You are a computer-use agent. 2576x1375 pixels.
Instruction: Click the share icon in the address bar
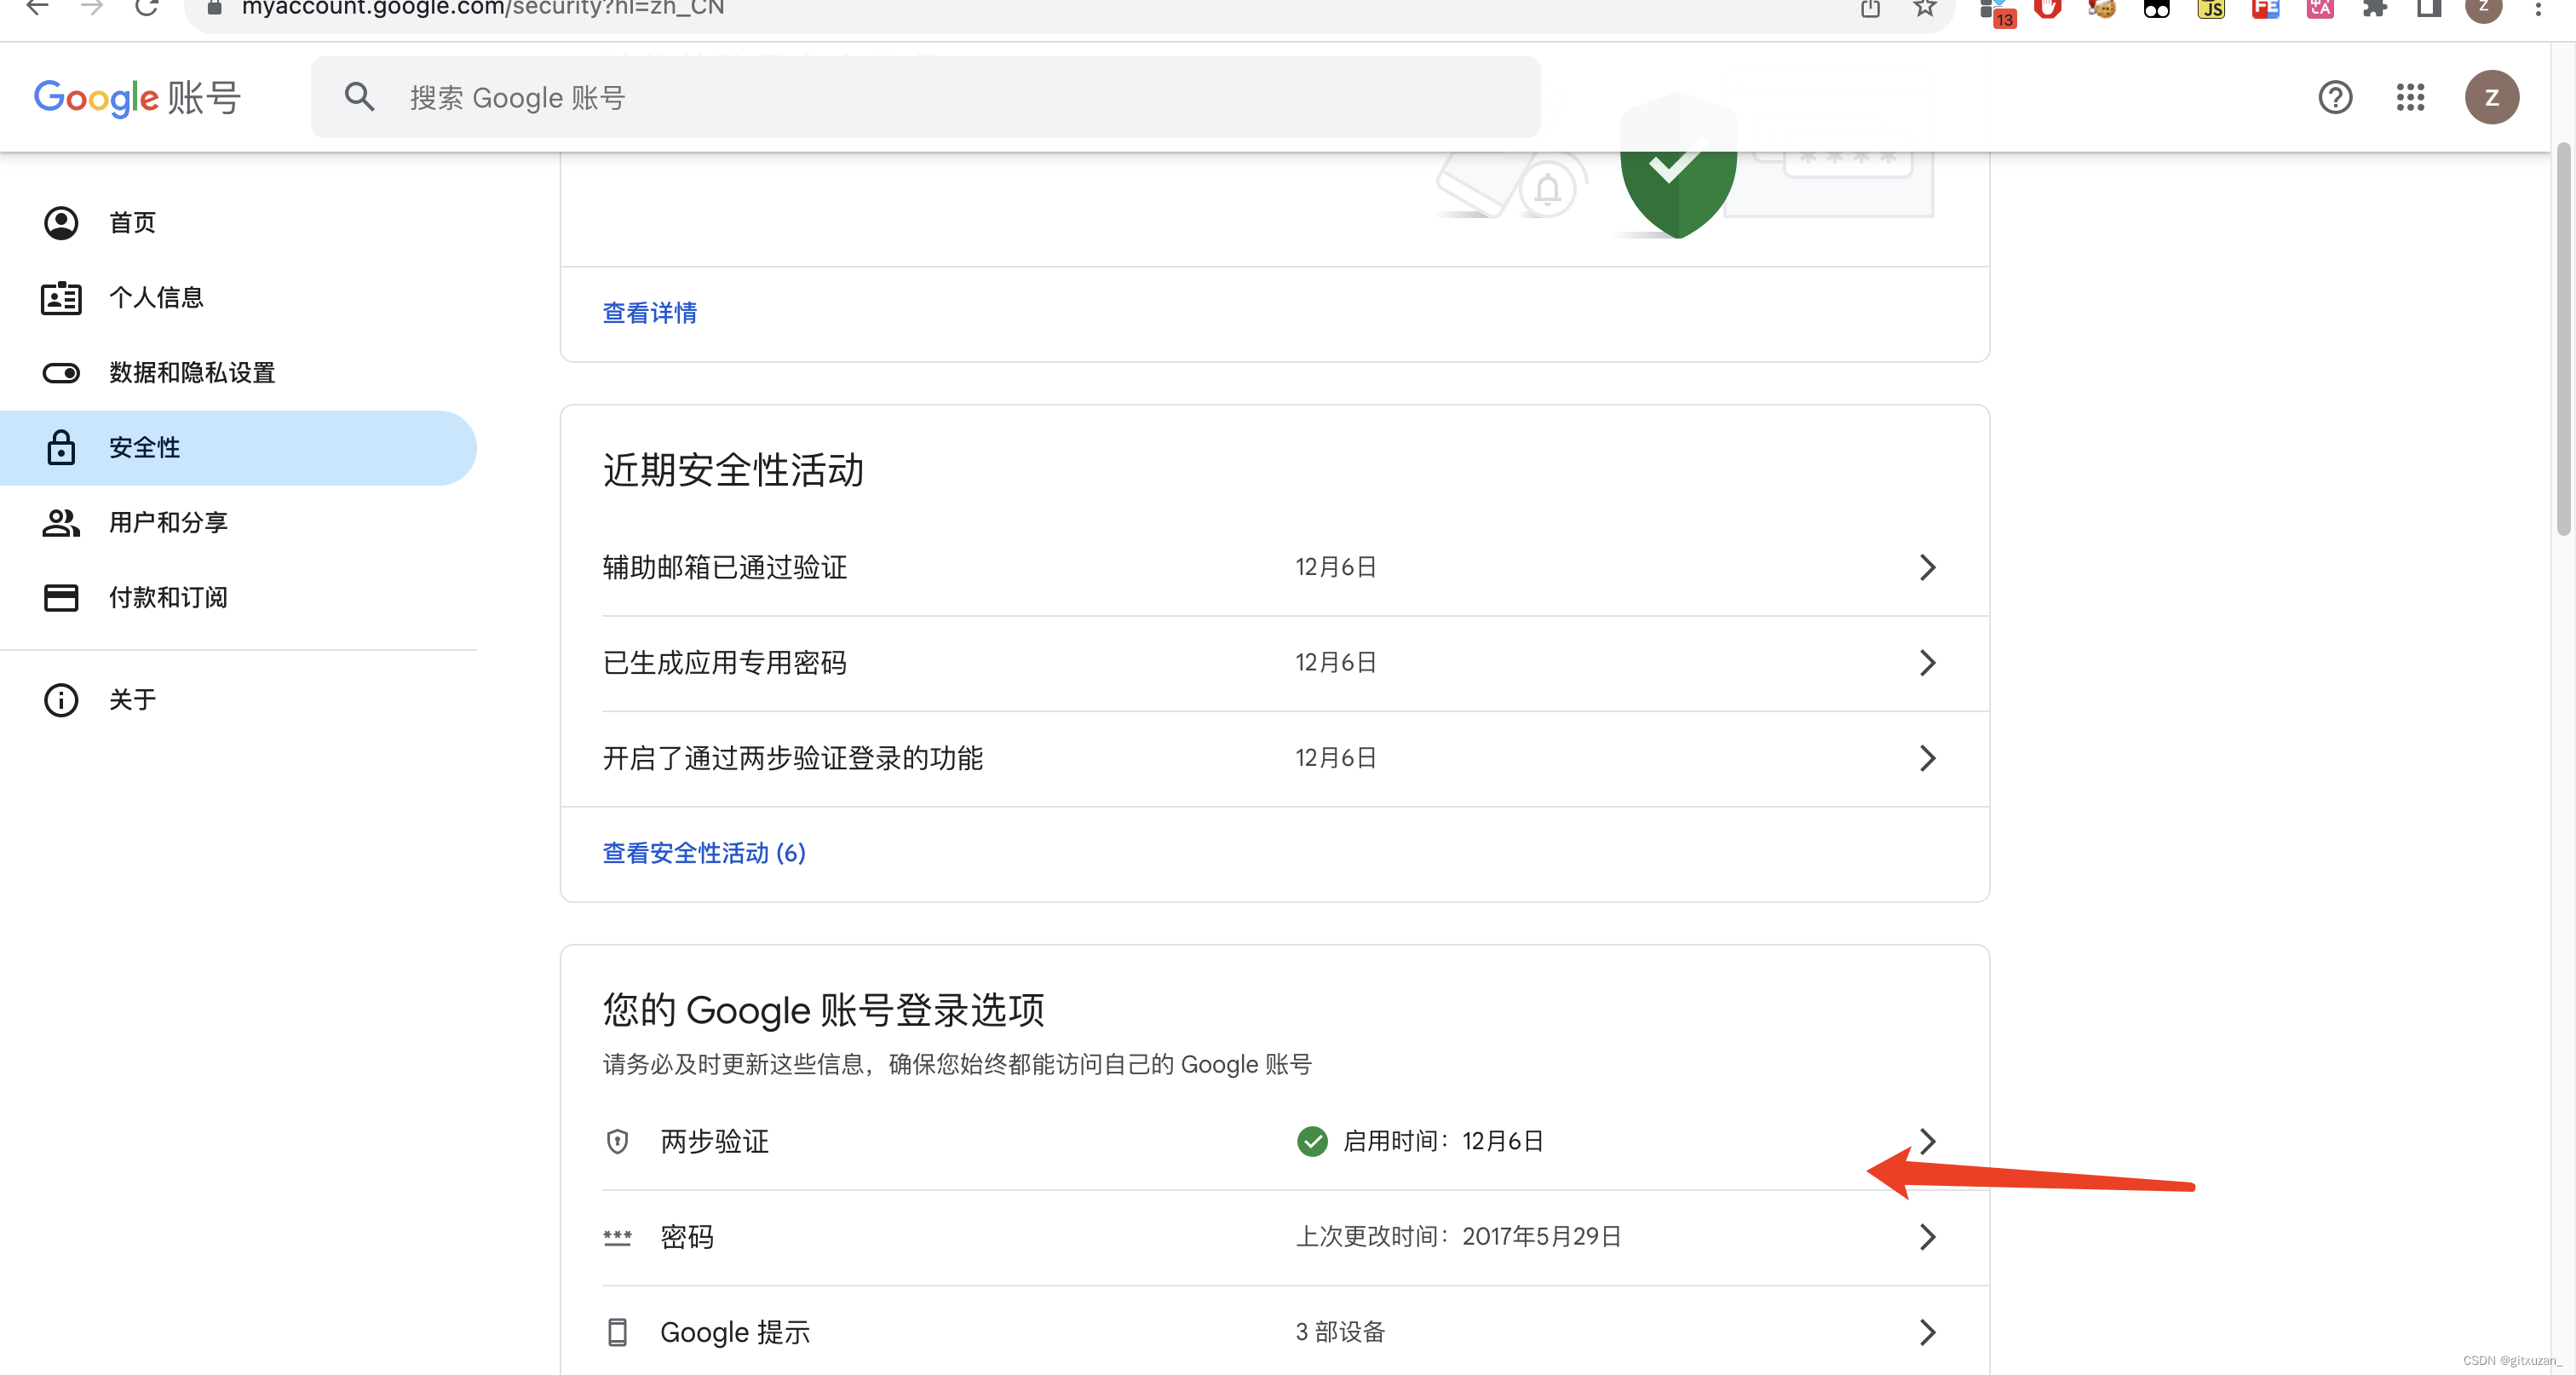click(x=1870, y=8)
